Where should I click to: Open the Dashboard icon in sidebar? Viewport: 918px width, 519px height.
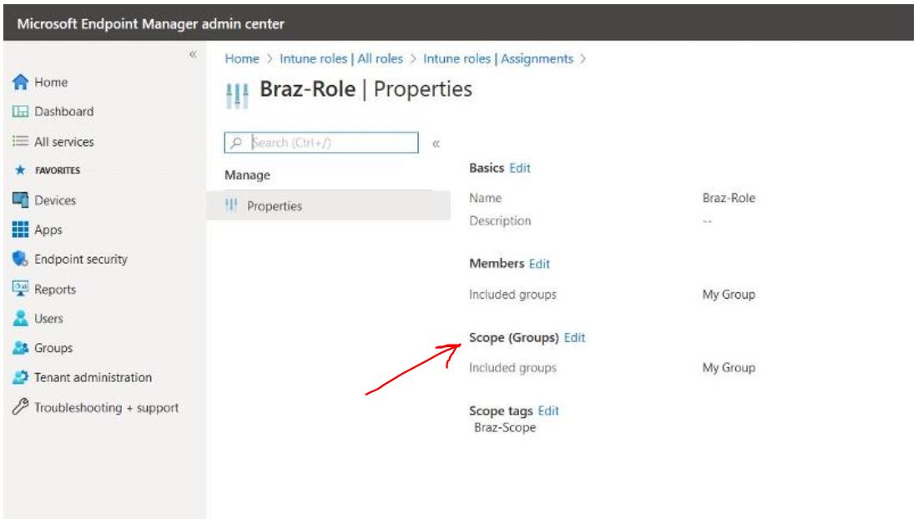pyautogui.click(x=21, y=112)
